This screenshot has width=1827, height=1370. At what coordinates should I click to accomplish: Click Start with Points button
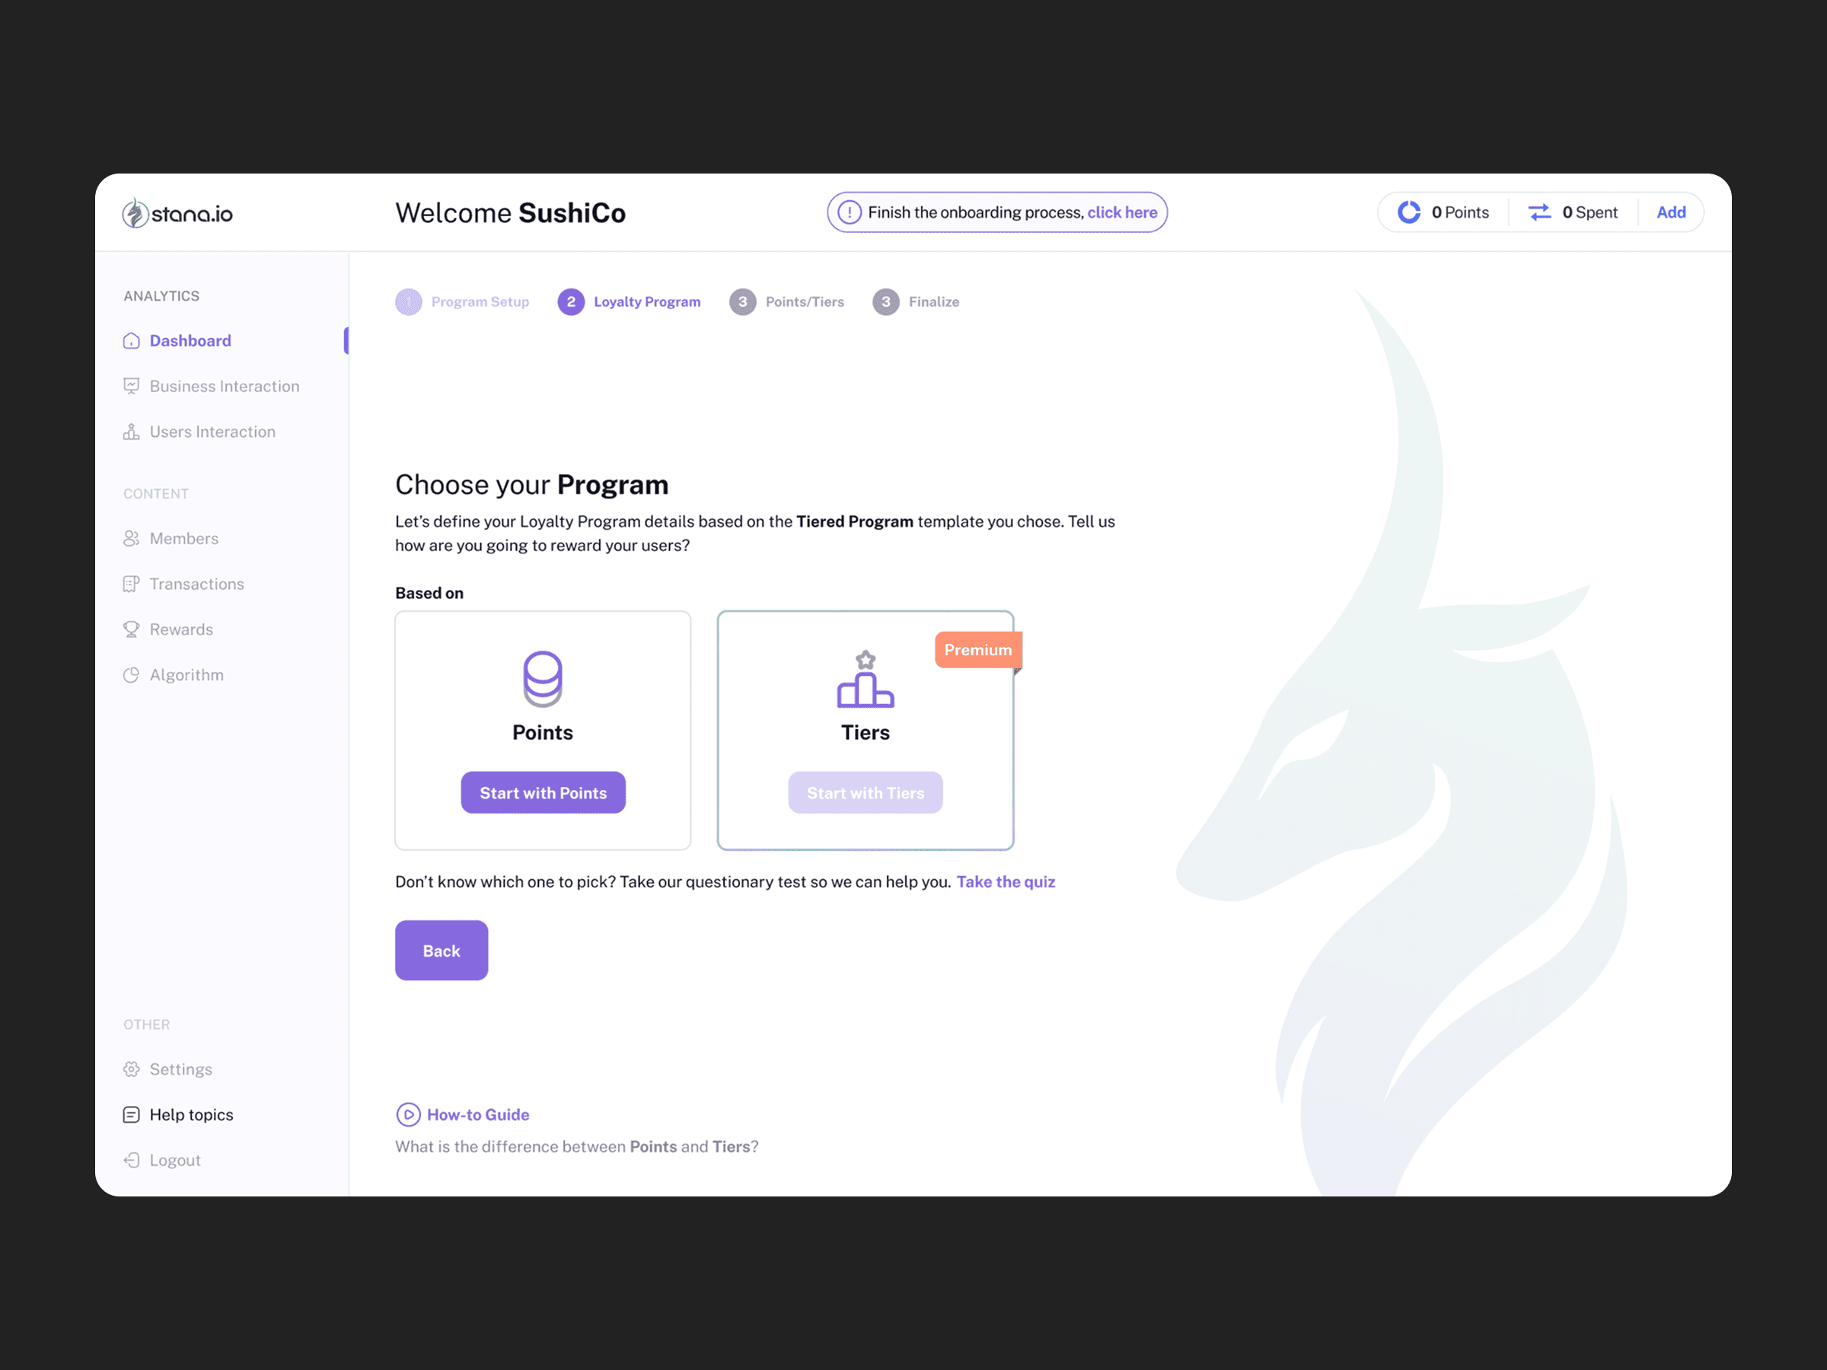pos(544,793)
